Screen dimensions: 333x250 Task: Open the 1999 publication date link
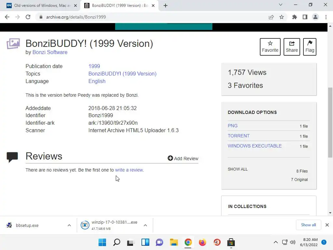click(x=94, y=66)
